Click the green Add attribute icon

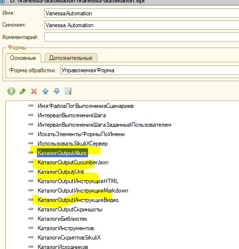(x=11, y=91)
